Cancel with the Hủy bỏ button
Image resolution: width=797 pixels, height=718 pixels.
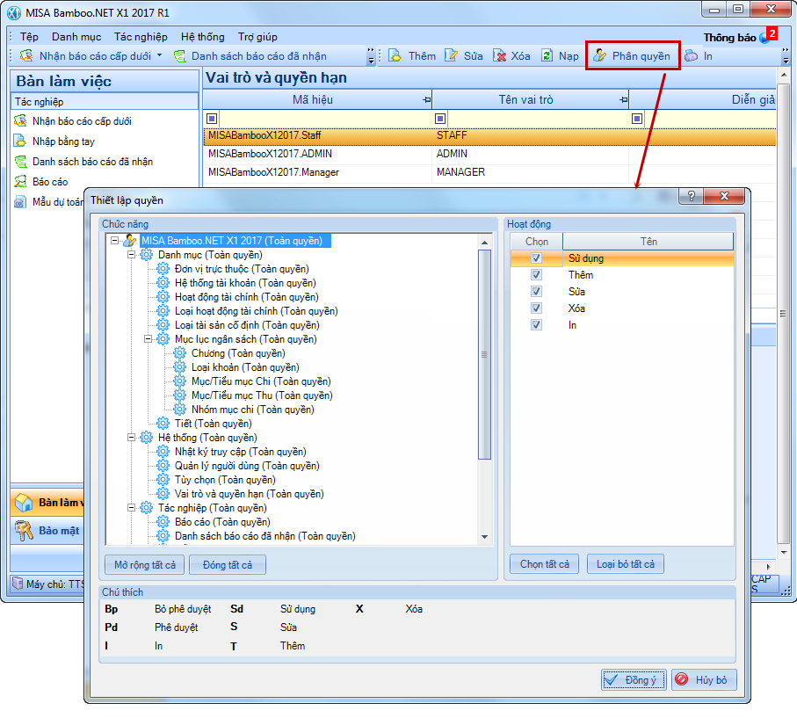(704, 680)
